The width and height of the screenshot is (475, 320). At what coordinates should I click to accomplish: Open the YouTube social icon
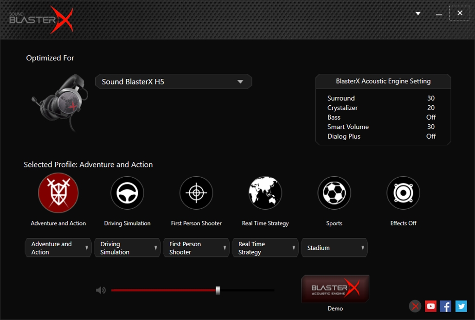tap(430, 306)
